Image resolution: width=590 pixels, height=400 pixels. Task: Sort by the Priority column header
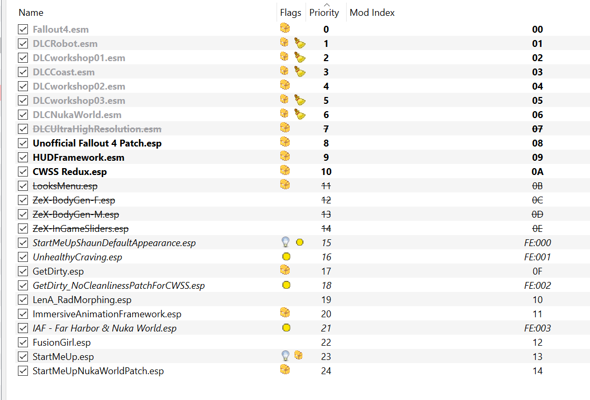(324, 13)
